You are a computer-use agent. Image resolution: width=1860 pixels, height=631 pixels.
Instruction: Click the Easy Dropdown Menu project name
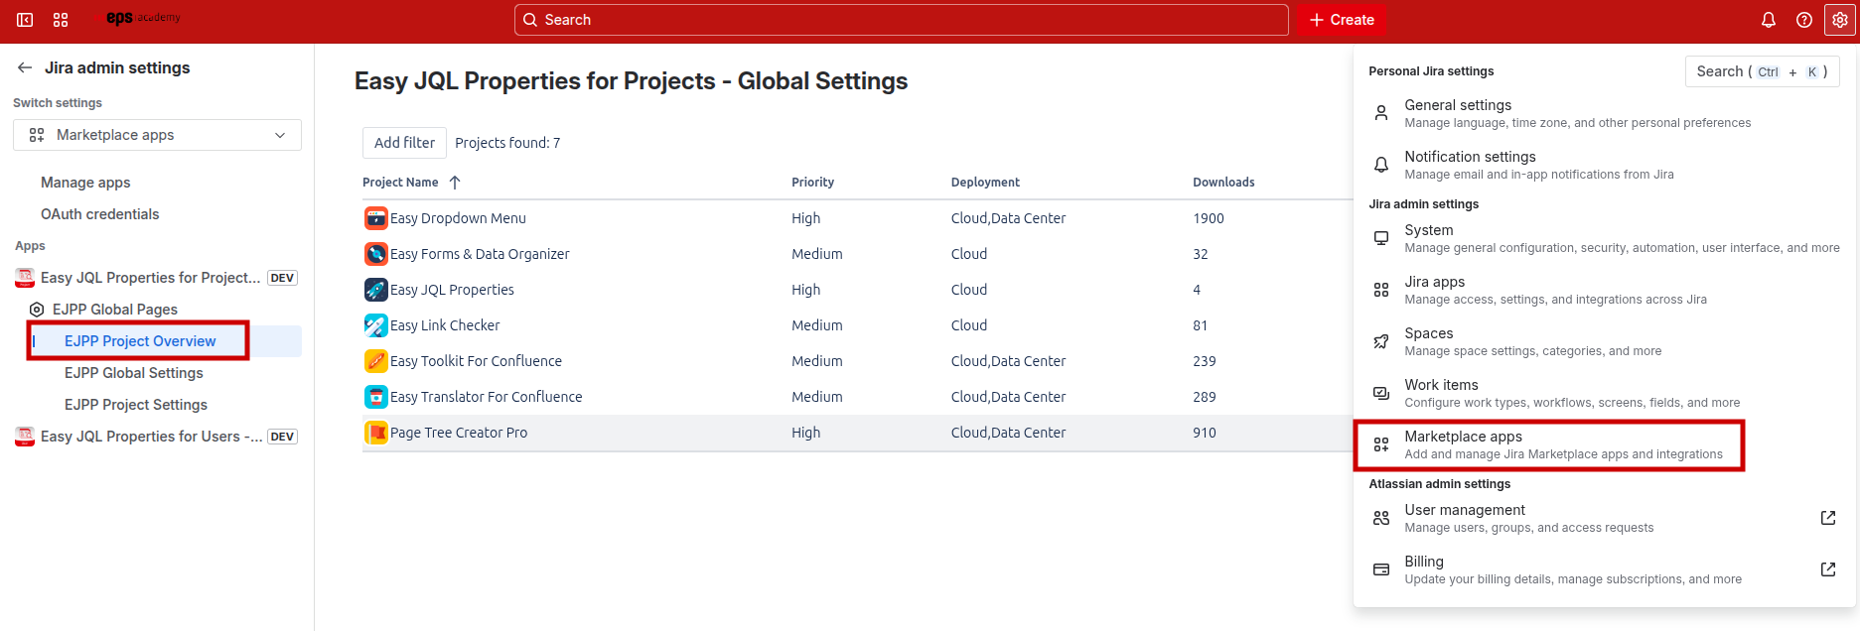(458, 218)
